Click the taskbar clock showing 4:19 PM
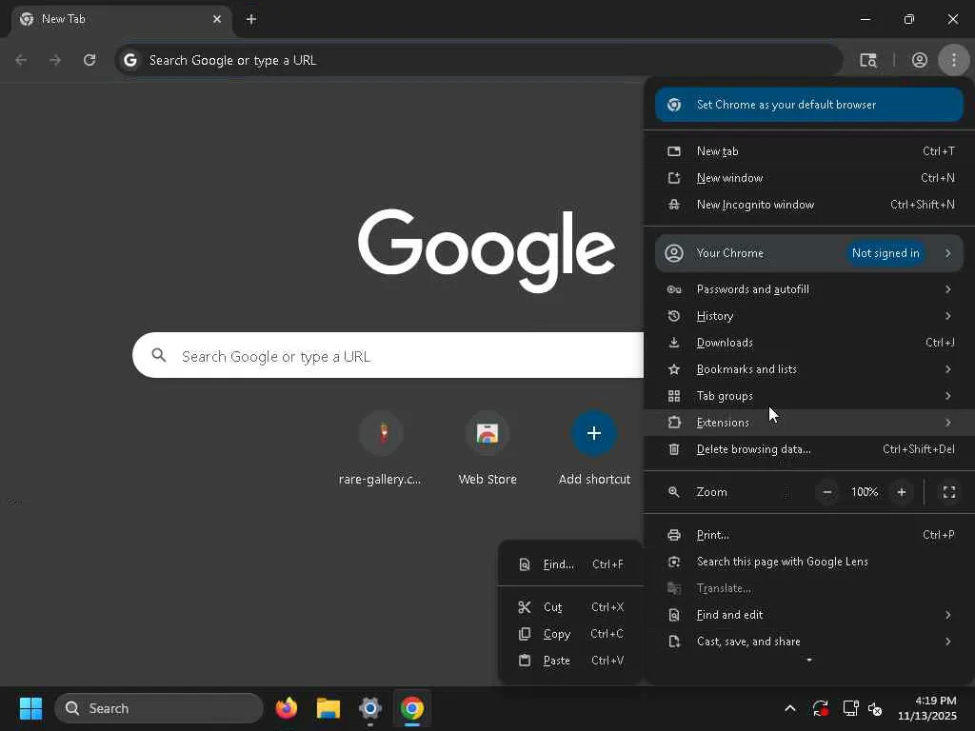975x731 pixels. (x=927, y=708)
